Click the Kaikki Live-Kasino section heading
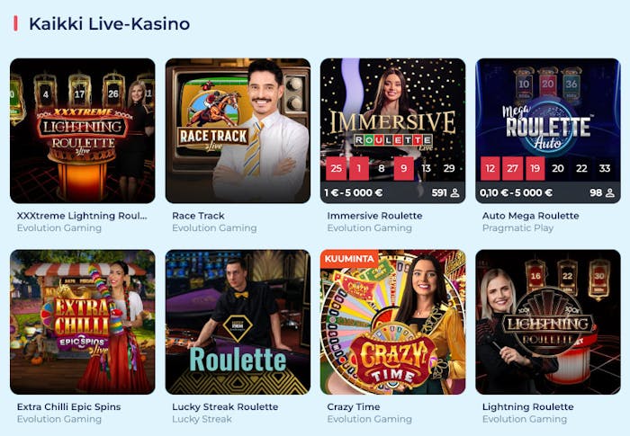Viewport: 630px width, 436px height. coord(109,23)
